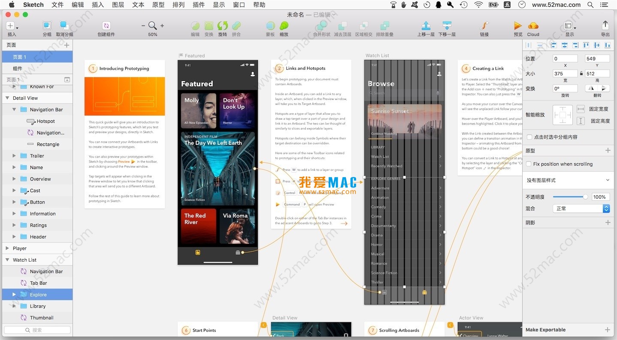Expand the Explore layer group

[x=14, y=295]
